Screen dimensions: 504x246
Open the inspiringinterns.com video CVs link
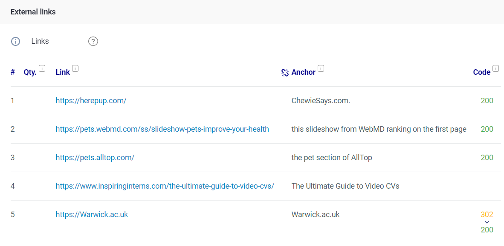coord(165,186)
